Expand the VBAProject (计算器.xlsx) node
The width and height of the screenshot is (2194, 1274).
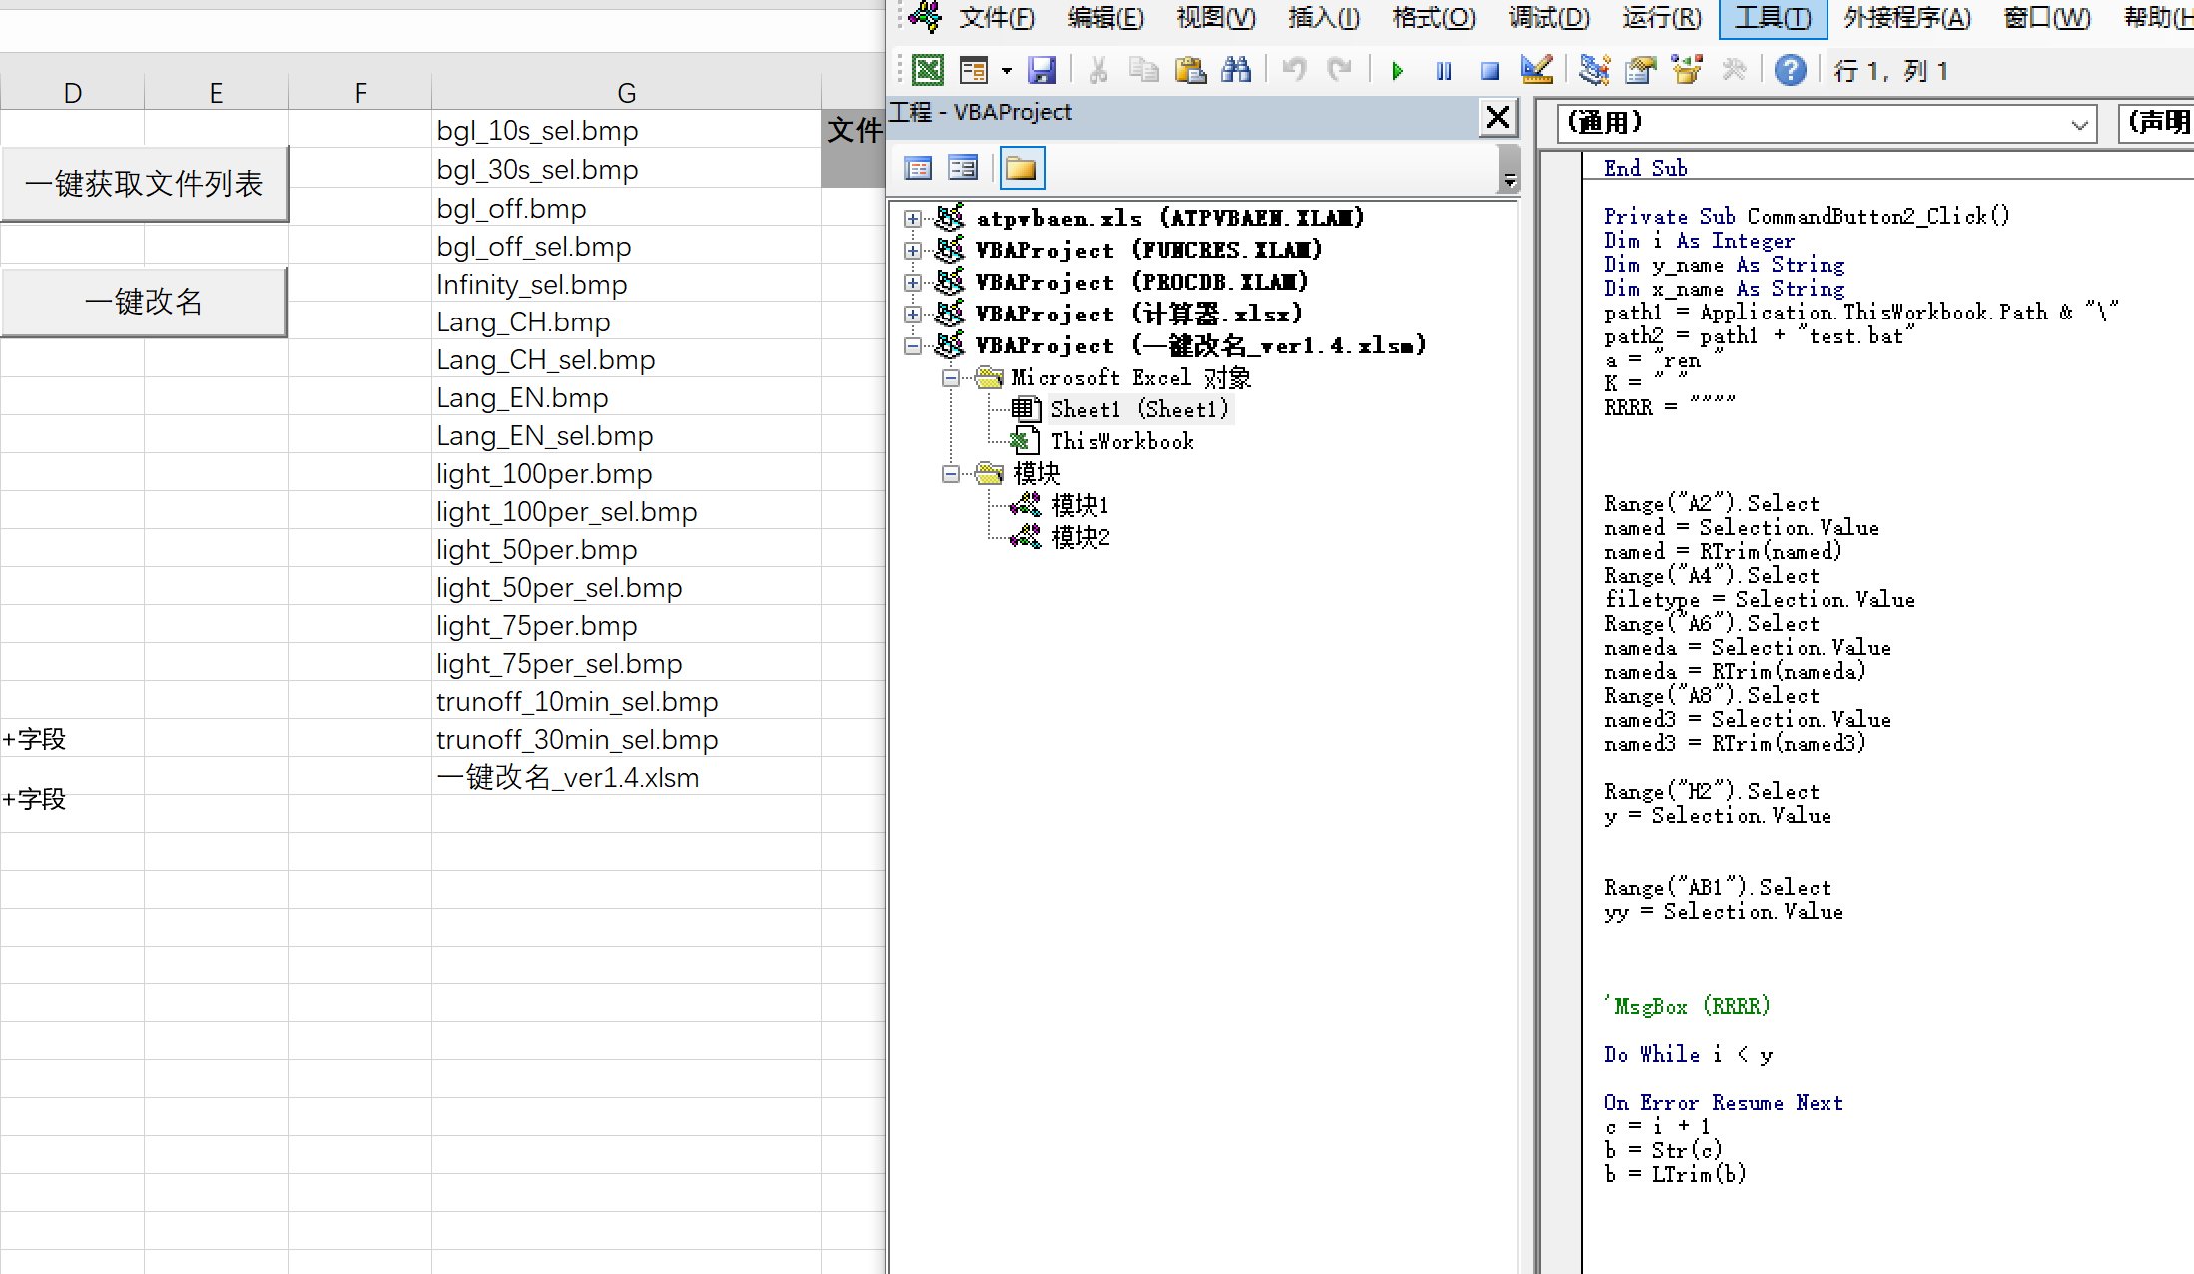point(912,314)
